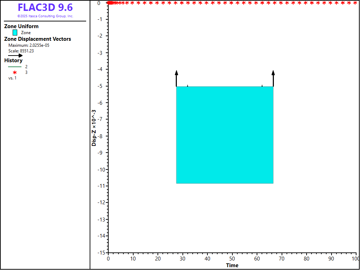The width and height of the screenshot is (360, 270).
Task: Click the small right vector on zone top
Action: point(262,85)
